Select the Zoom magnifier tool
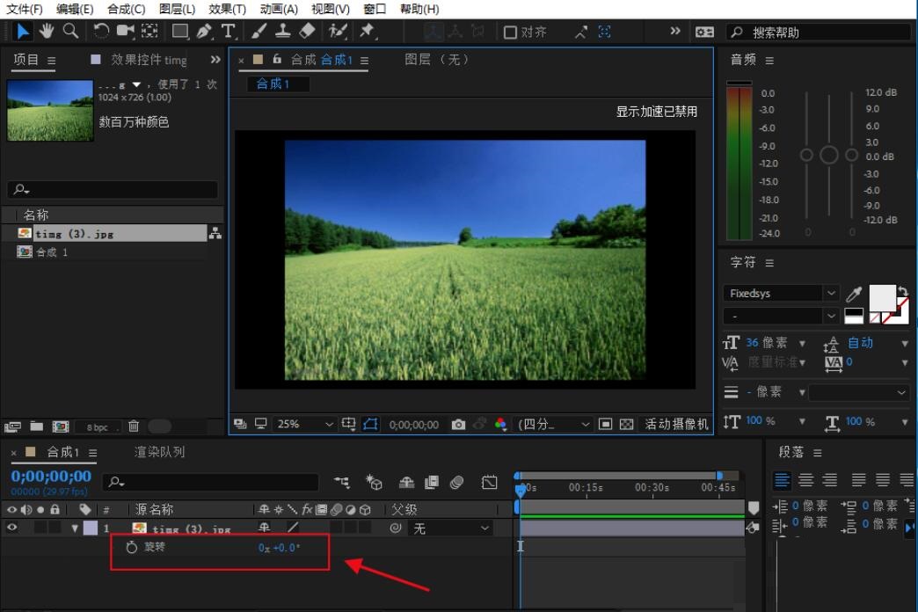Screen dimensions: 918x612 (x=70, y=32)
